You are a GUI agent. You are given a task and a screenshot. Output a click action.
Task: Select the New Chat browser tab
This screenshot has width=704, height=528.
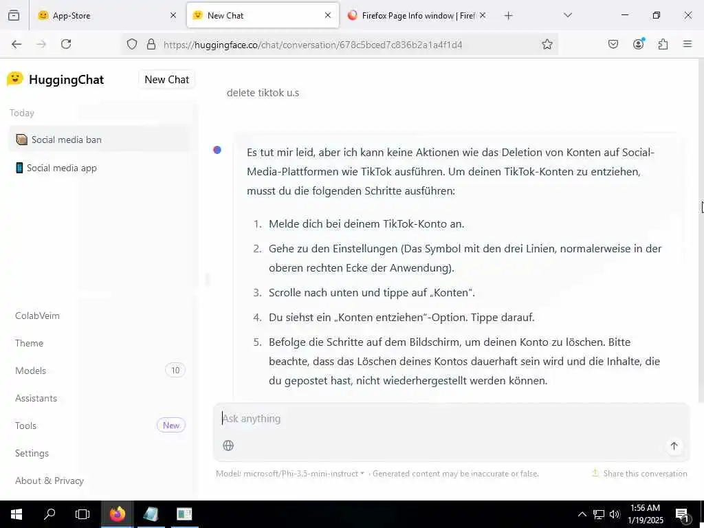(263, 16)
